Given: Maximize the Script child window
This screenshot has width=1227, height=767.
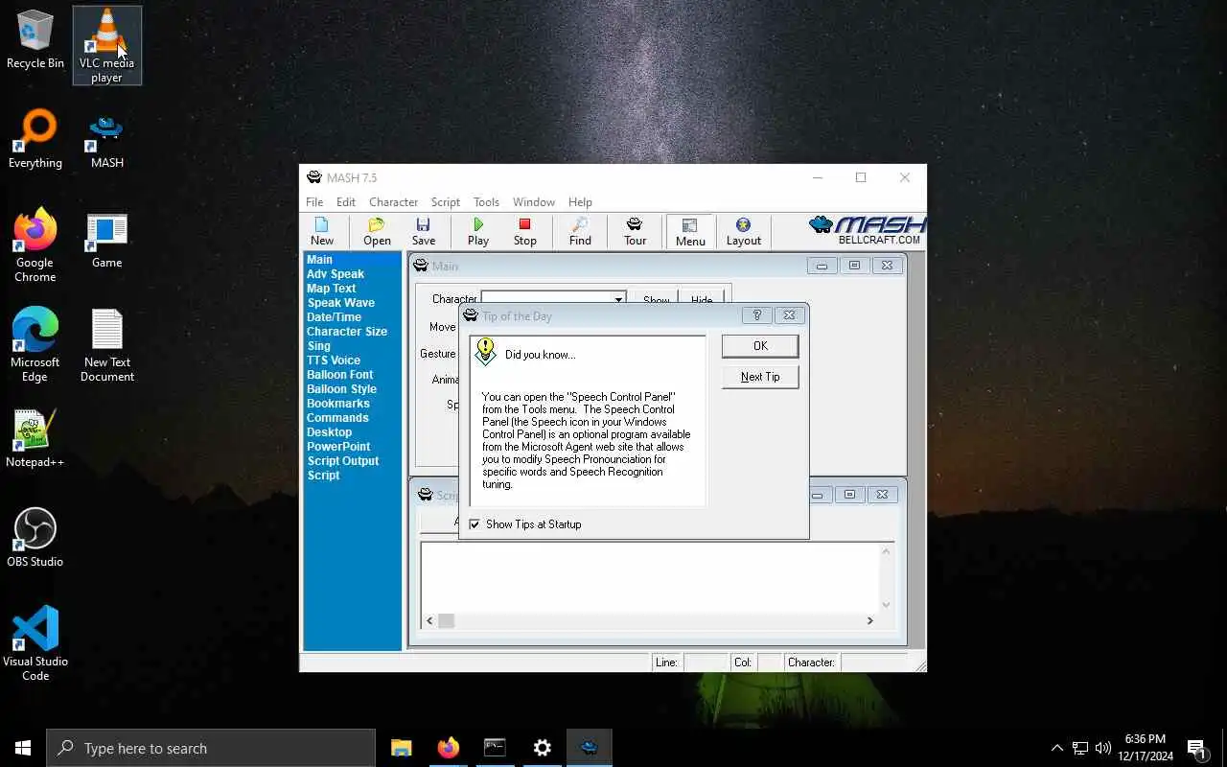Looking at the screenshot, I should 849,495.
